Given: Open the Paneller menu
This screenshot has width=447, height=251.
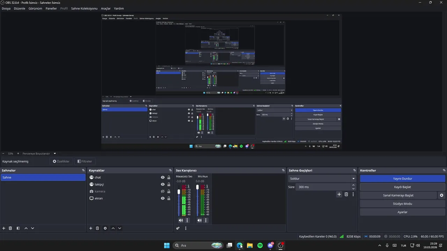Looking at the screenshot, I should [x=51, y=8].
